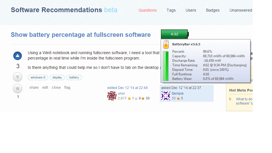Screen dimensions: 272x153
Task: Open unor's avatar image
Action: point(112,96)
